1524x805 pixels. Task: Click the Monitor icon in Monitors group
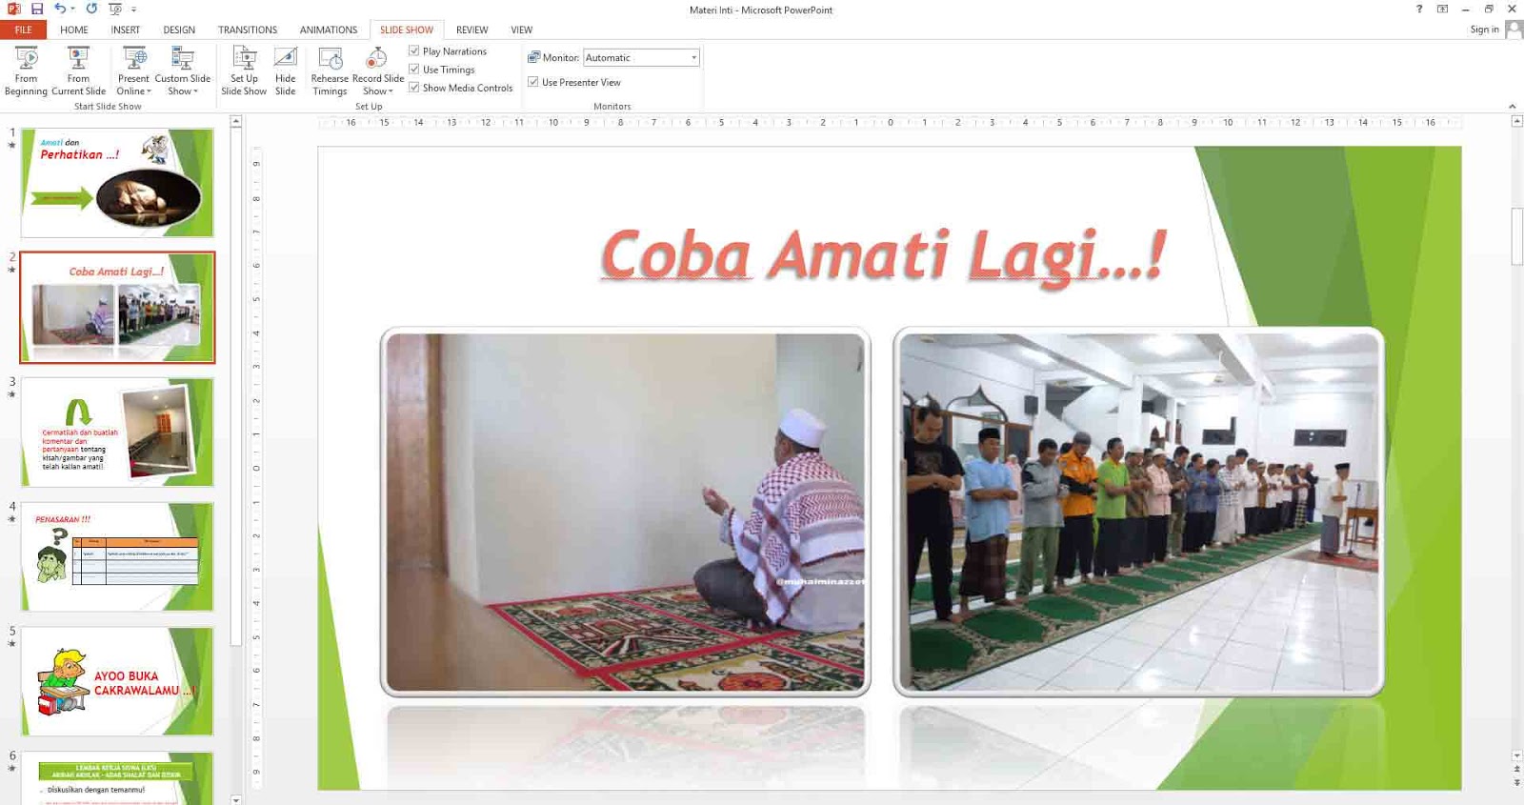[x=533, y=57]
